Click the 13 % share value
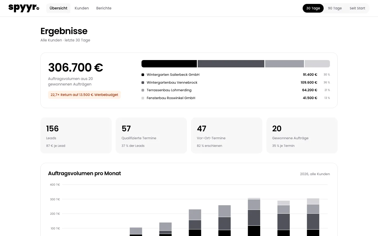The image size is (378, 236). click(327, 98)
